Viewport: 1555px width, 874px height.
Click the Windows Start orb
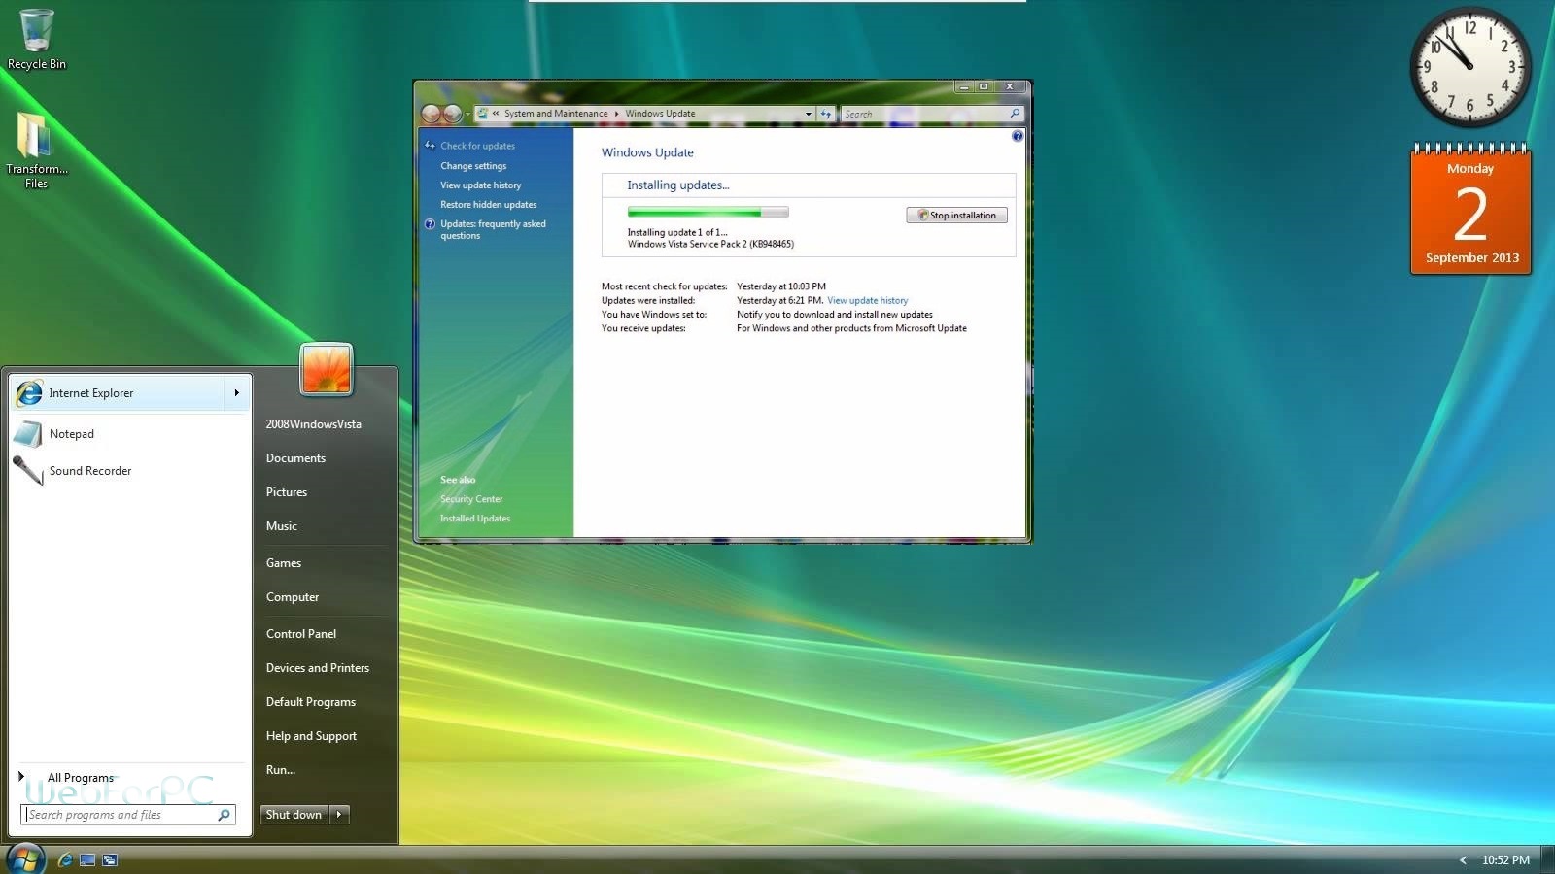25,859
